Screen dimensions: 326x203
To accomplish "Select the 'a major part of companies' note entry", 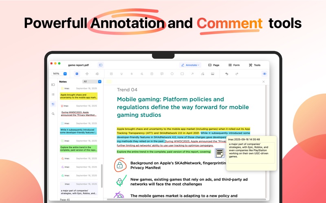I will pyautogui.click(x=79, y=188).
